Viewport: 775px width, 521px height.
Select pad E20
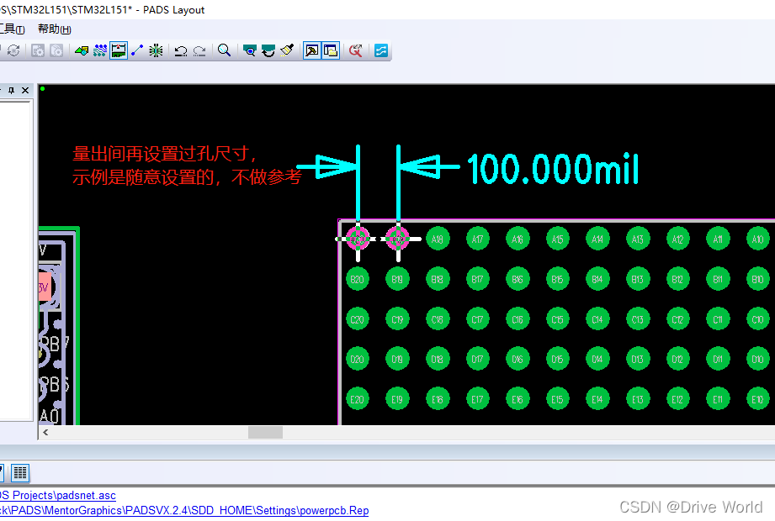[x=358, y=399]
